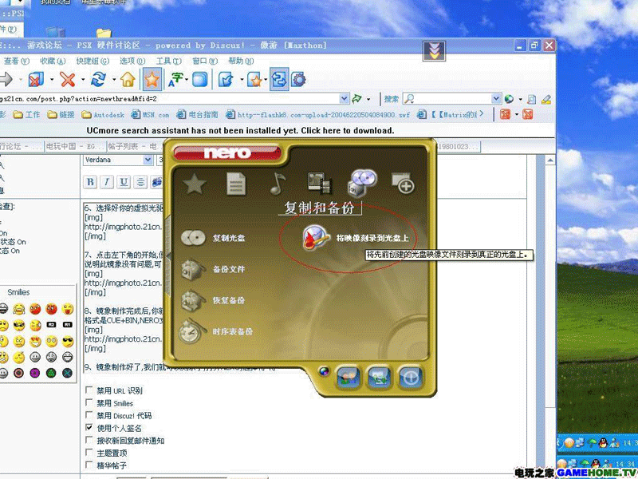Open Nero Favorites star category
Screen dimensions: 638x479
(194, 184)
